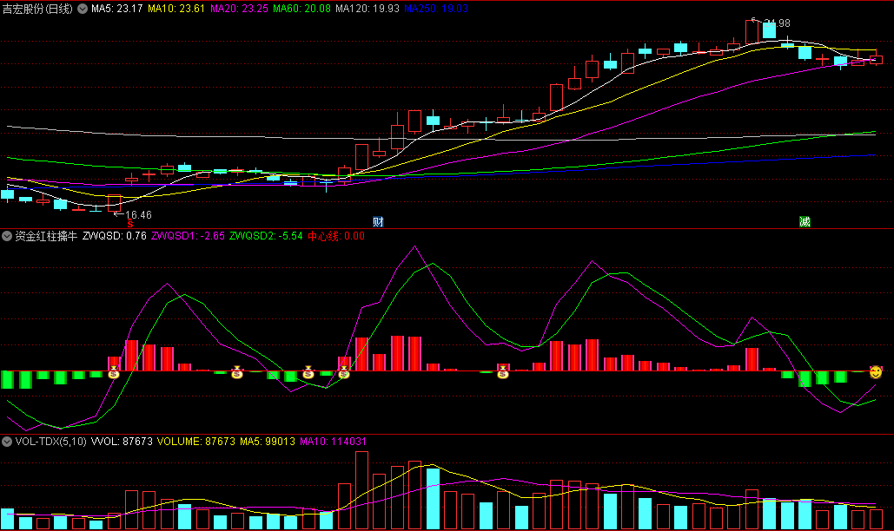This screenshot has width=894, height=531.
Task: Click the last money bag signal icon
Action: (x=502, y=373)
